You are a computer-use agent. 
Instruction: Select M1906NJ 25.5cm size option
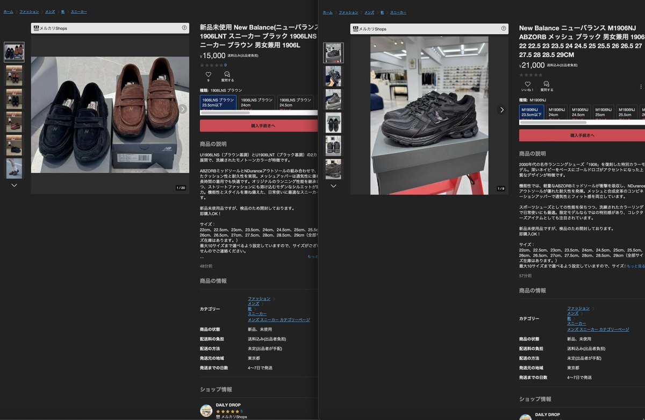click(x=627, y=112)
